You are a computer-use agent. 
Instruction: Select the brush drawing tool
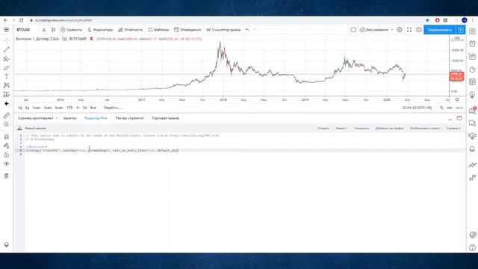(7, 68)
